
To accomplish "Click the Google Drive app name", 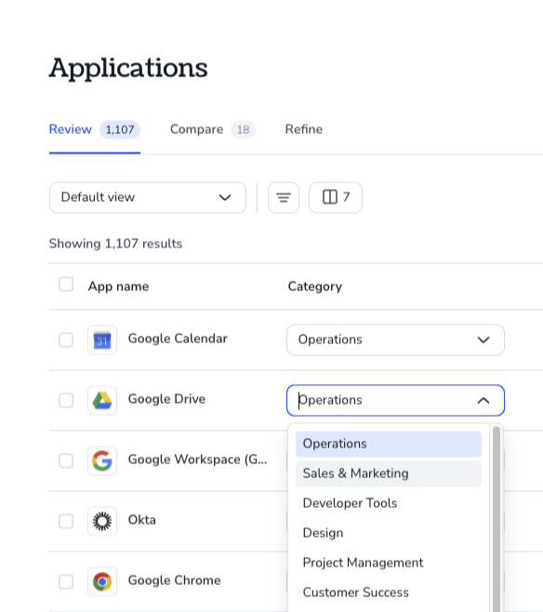I will [x=166, y=399].
